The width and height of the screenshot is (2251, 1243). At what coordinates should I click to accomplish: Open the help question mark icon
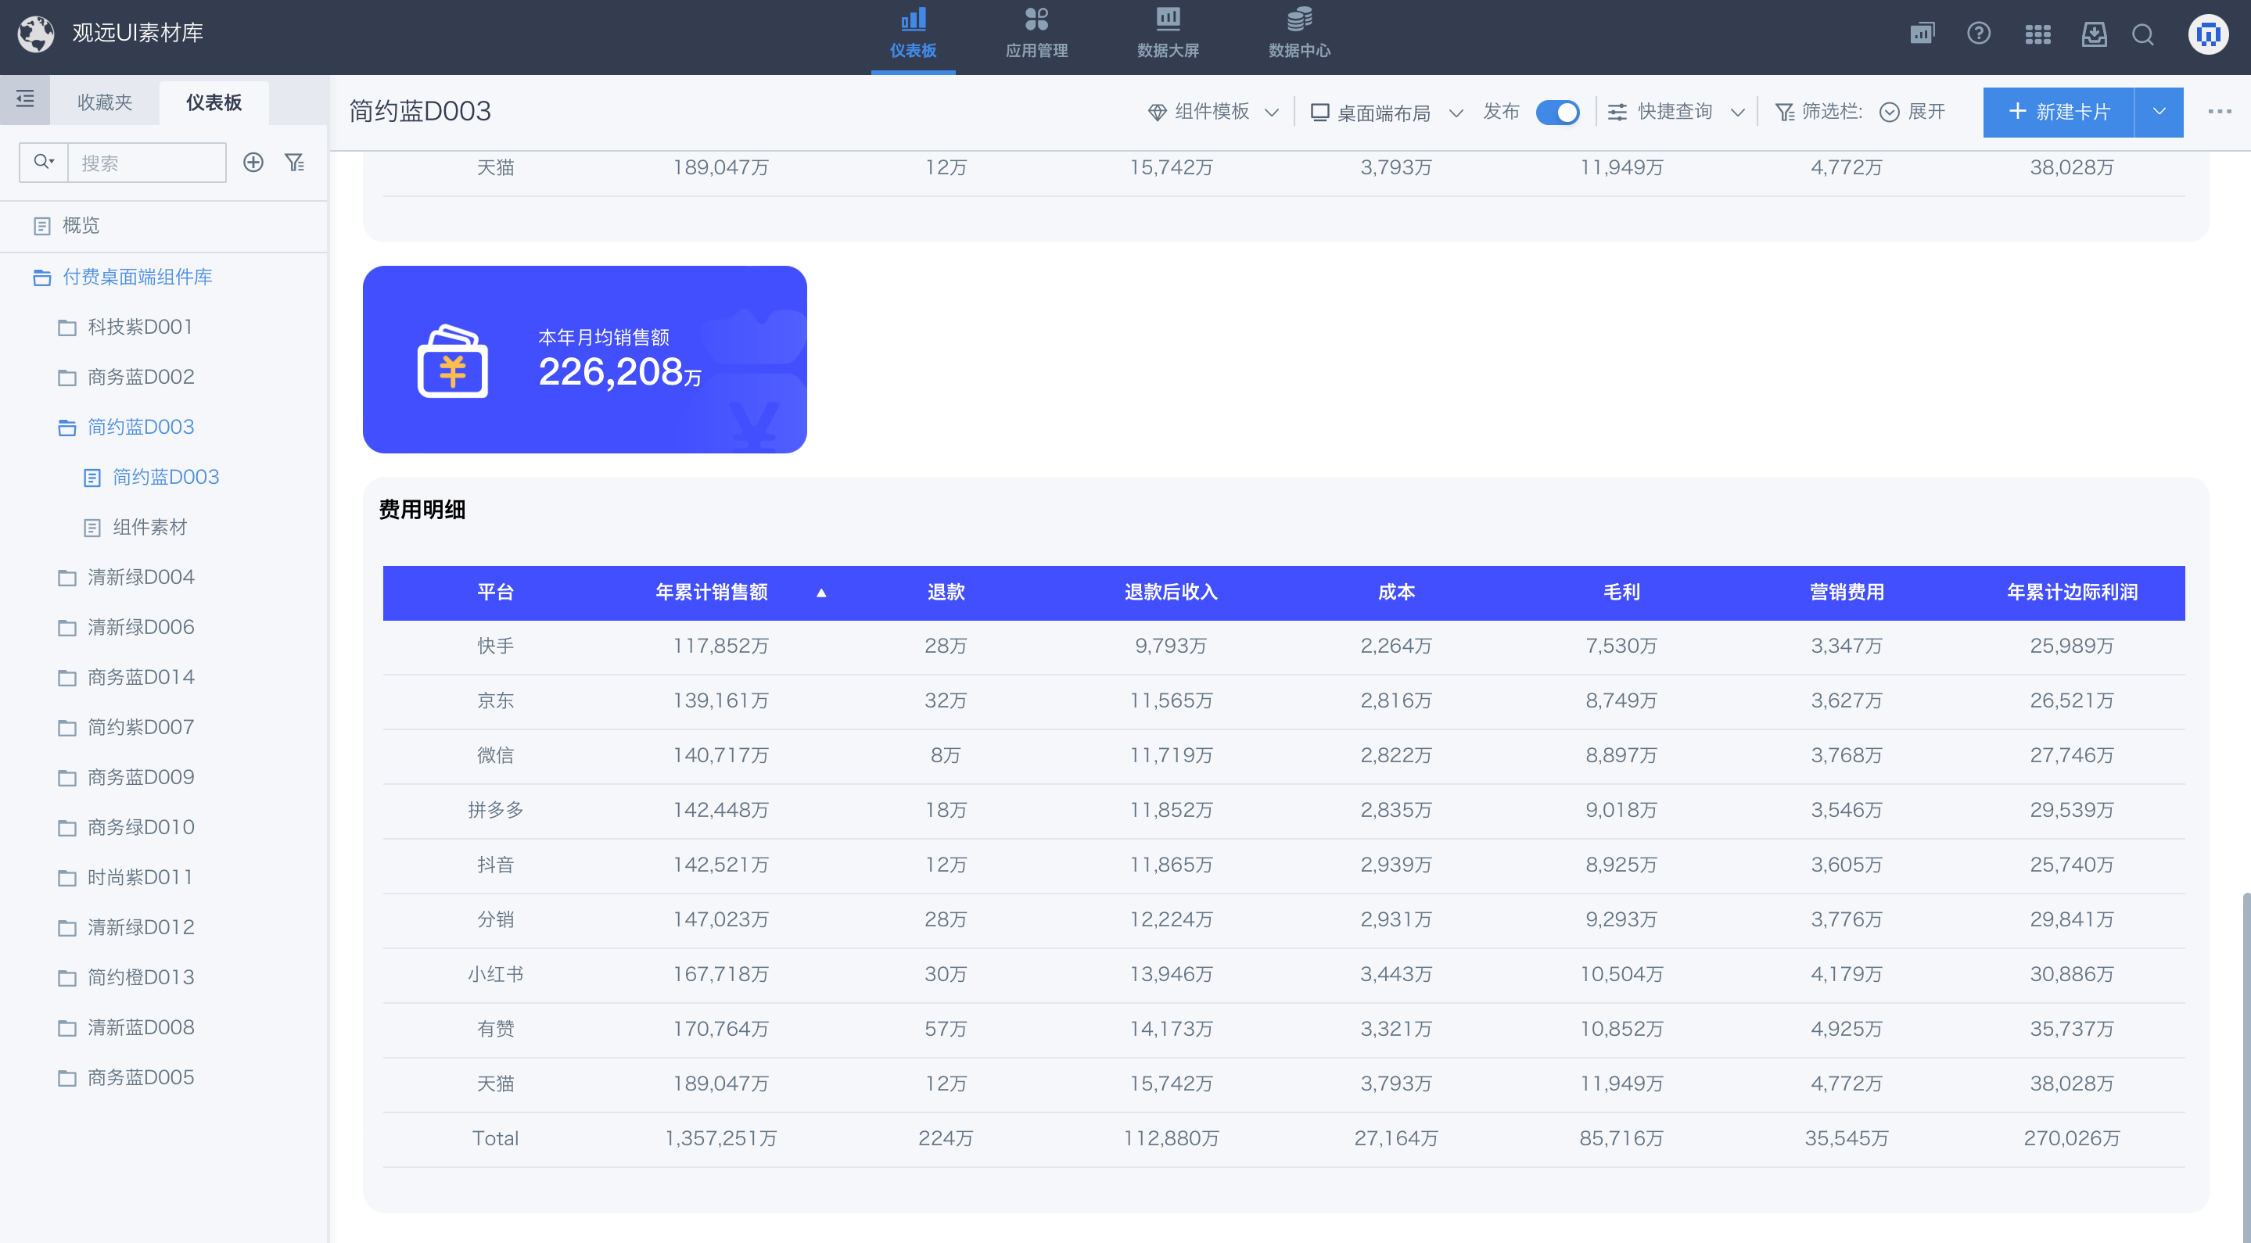[1978, 34]
